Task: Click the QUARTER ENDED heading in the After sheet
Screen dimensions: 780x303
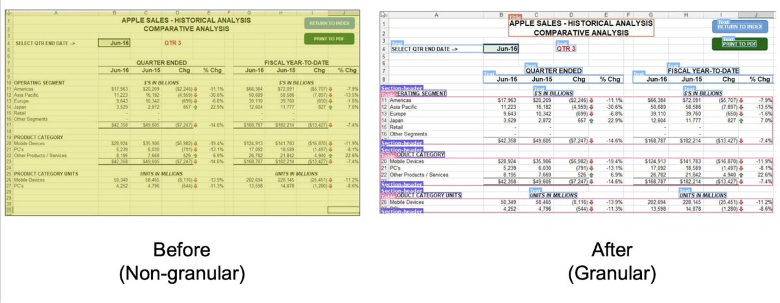Action: [553, 71]
